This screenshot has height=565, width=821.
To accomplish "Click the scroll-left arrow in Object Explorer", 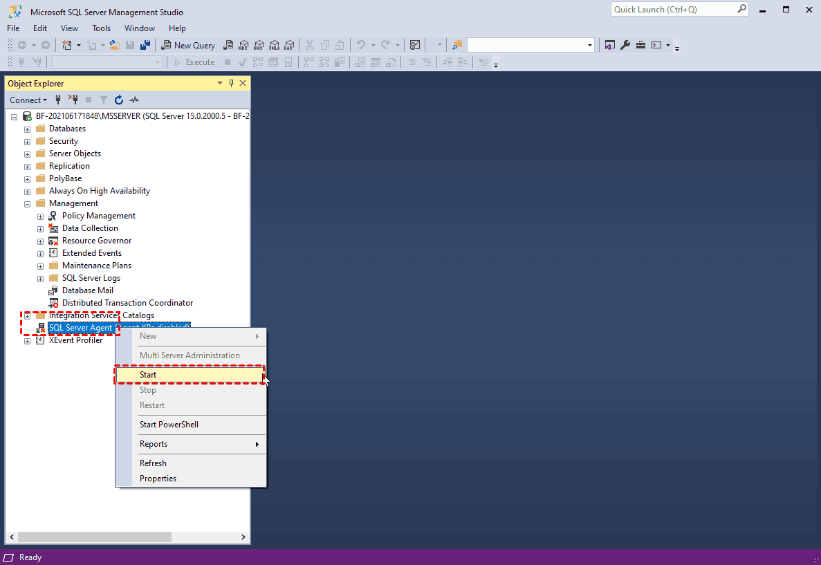I will click(x=12, y=537).
